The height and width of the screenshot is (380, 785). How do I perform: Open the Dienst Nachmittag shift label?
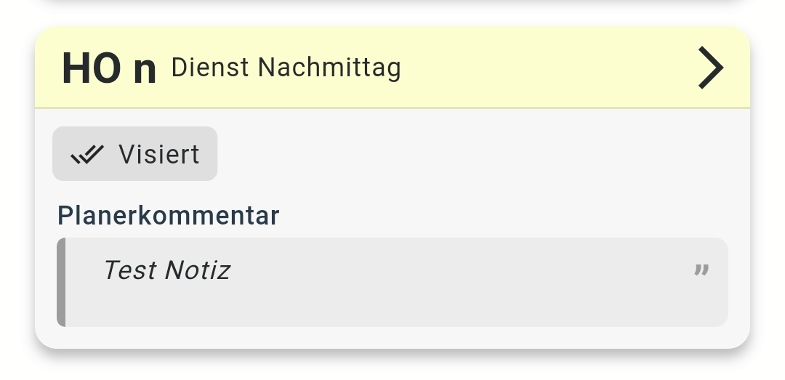(x=286, y=68)
